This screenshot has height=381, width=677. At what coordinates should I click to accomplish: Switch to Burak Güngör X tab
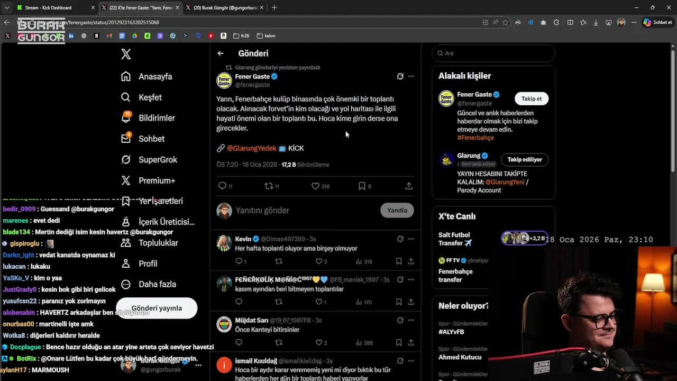[224, 7]
